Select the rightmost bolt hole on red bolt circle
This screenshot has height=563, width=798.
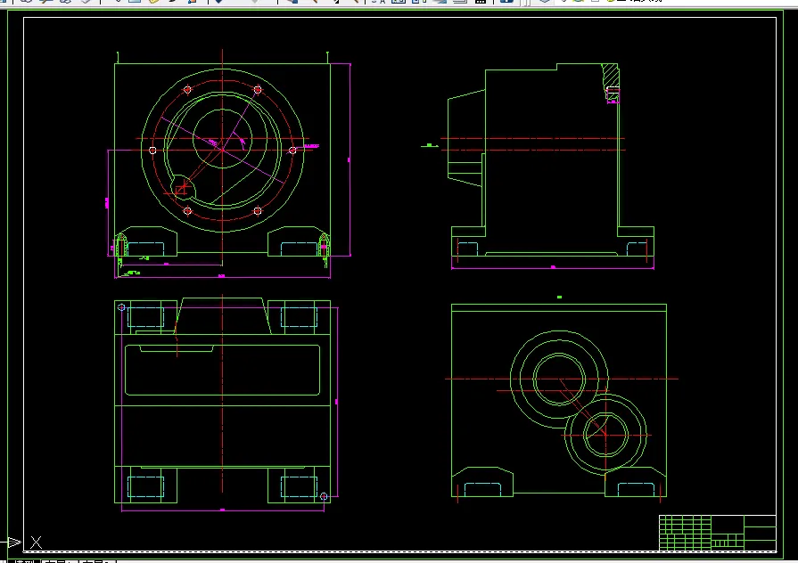point(292,150)
